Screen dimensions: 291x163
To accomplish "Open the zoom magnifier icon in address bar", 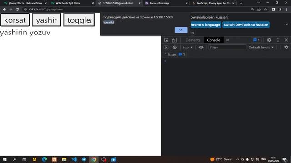I will 252,10.
